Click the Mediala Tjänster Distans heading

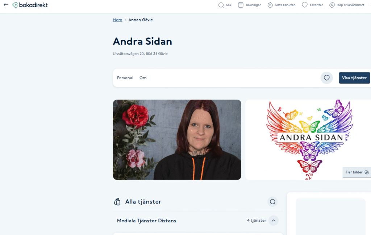click(x=146, y=221)
